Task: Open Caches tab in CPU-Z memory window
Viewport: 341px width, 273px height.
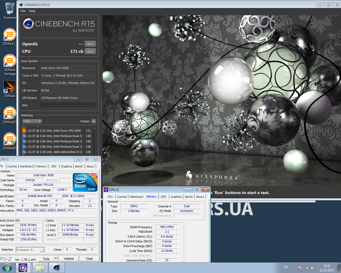Action: tap(122, 197)
